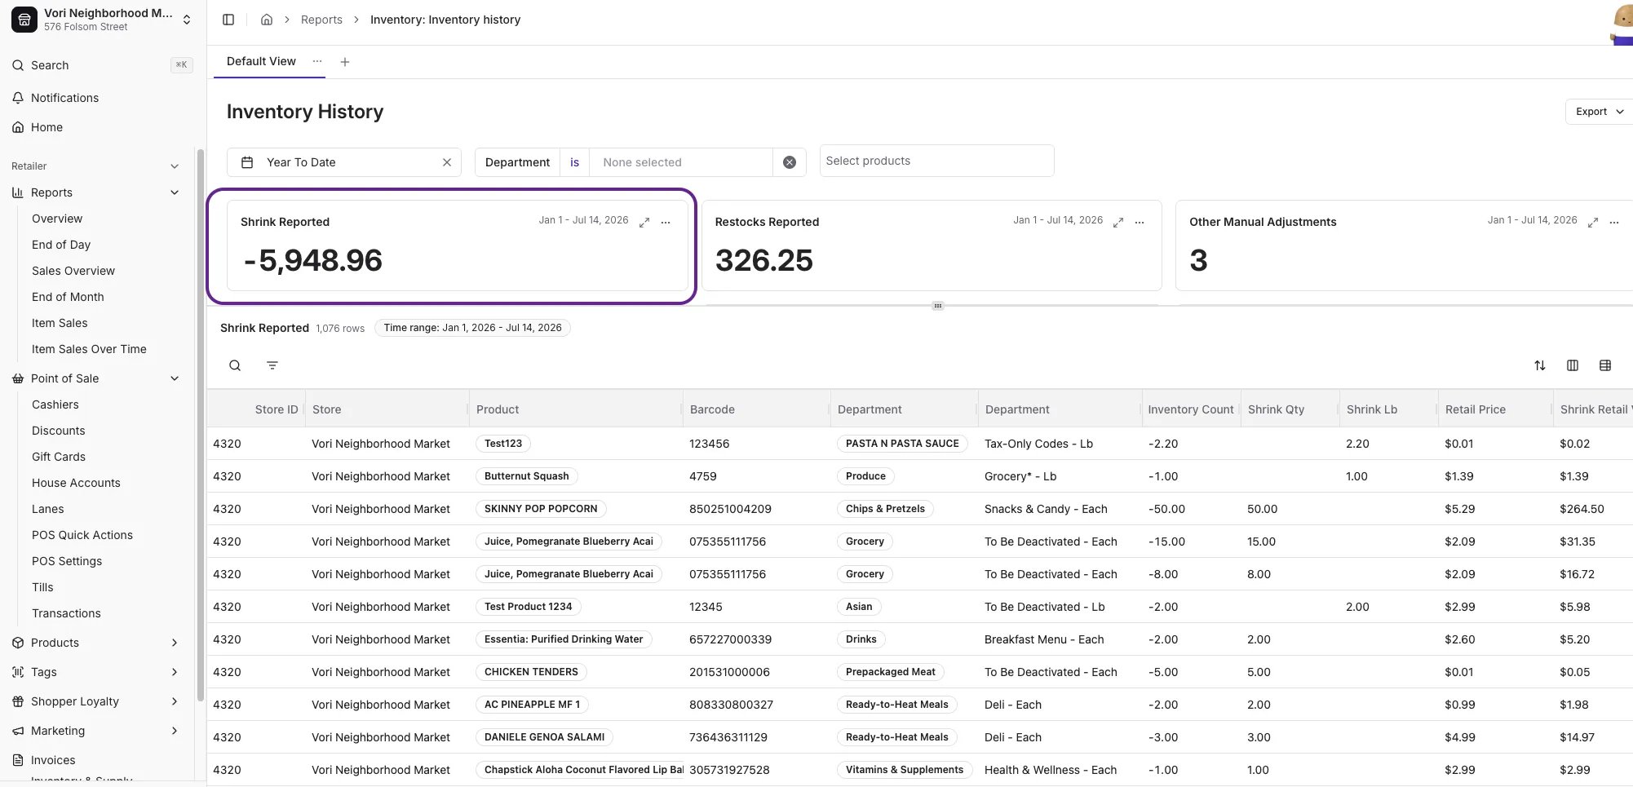
Task: Open the Export dropdown
Action: tap(1599, 112)
